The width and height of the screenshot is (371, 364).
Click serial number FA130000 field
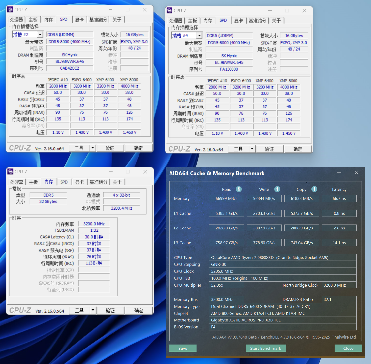pos(229,69)
